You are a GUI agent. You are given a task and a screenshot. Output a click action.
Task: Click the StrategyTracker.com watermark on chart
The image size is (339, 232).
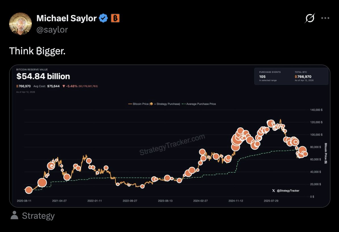pyautogui.click(x=172, y=145)
